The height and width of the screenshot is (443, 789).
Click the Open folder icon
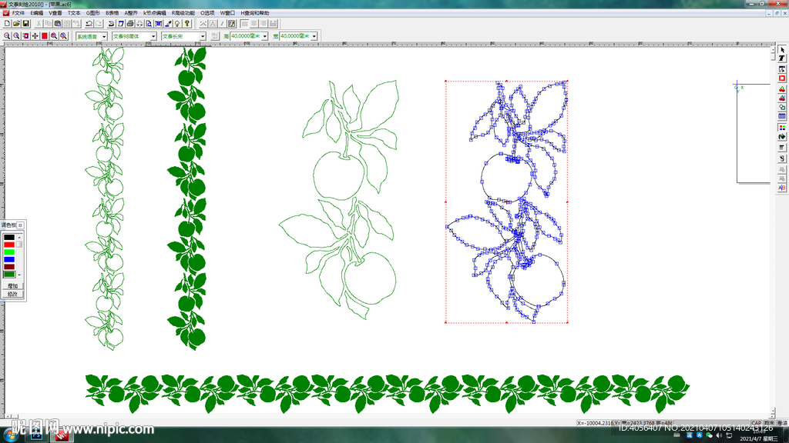[16, 24]
